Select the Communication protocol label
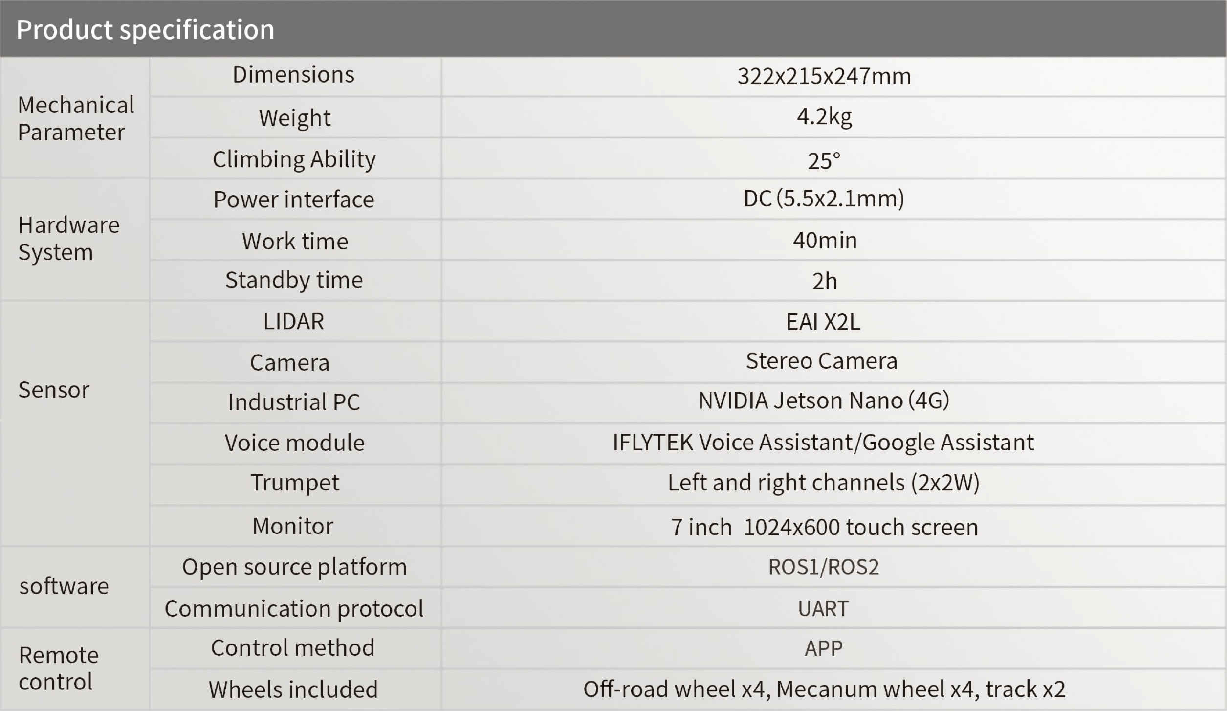The height and width of the screenshot is (711, 1227). 294,609
